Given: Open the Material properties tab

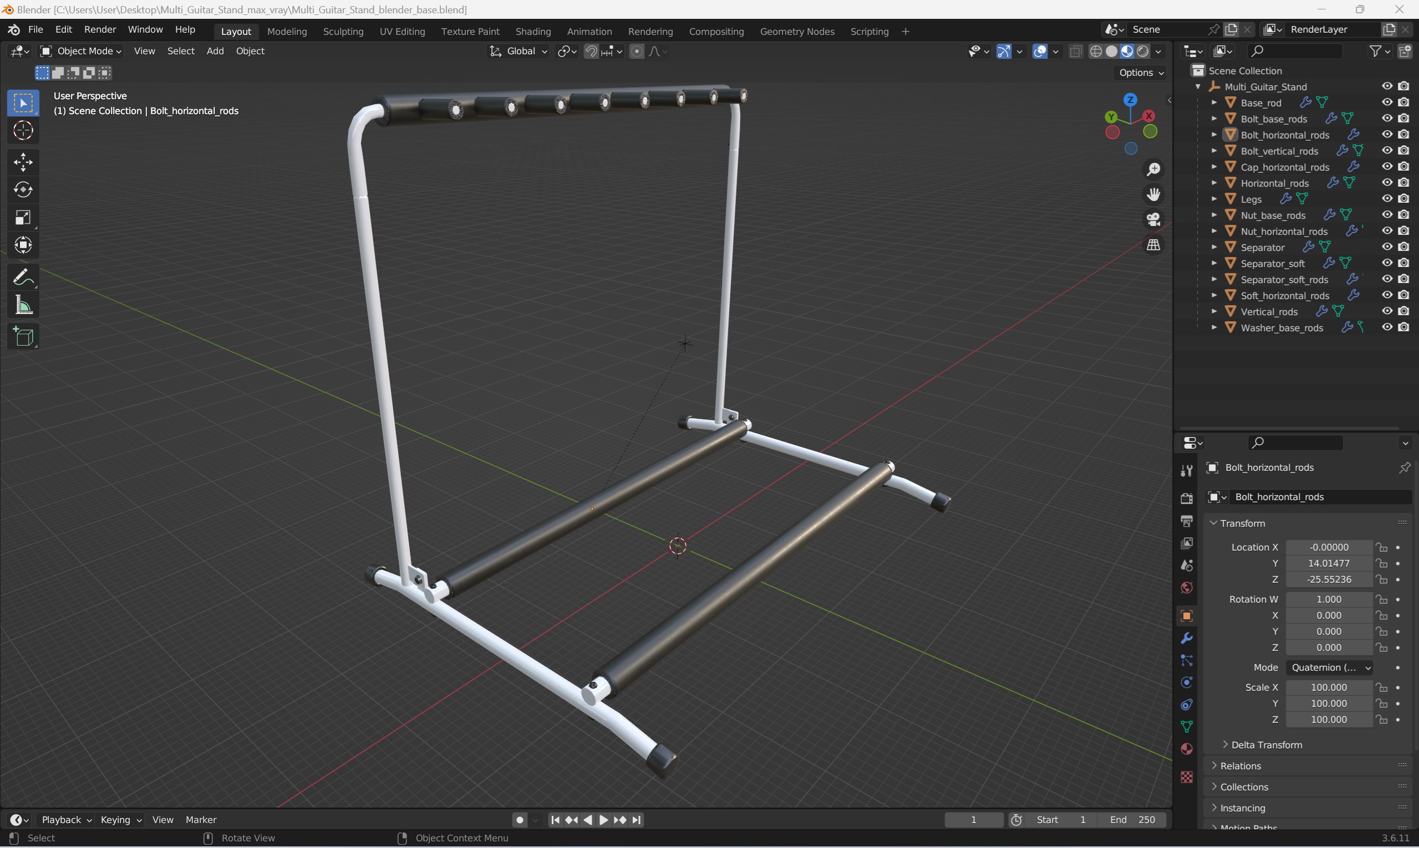Looking at the screenshot, I should pyautogui.click(x=1186, y=749).
